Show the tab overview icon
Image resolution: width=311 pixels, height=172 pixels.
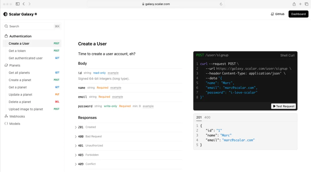pos(306,4)
